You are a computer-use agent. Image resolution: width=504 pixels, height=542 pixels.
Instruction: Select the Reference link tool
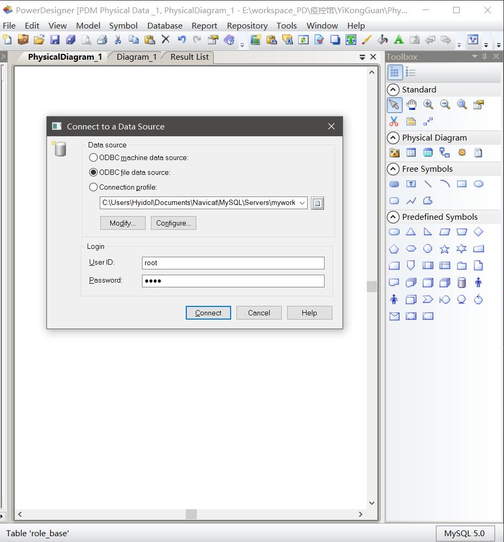pyautogui.click(x=444, y=153)
